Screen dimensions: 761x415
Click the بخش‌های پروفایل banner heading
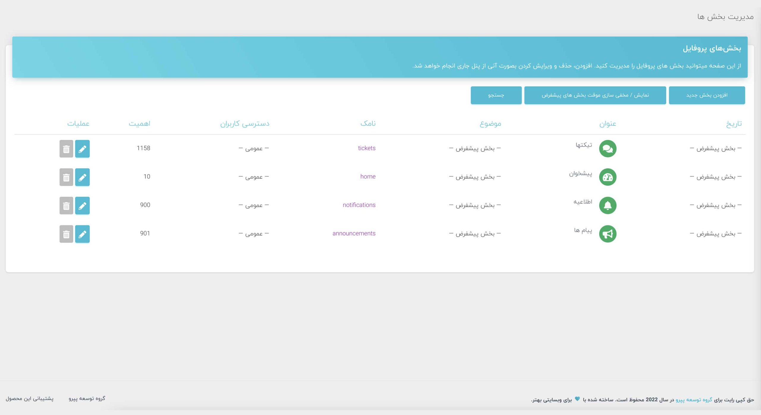pyautogui.click(x=712, y=48)
